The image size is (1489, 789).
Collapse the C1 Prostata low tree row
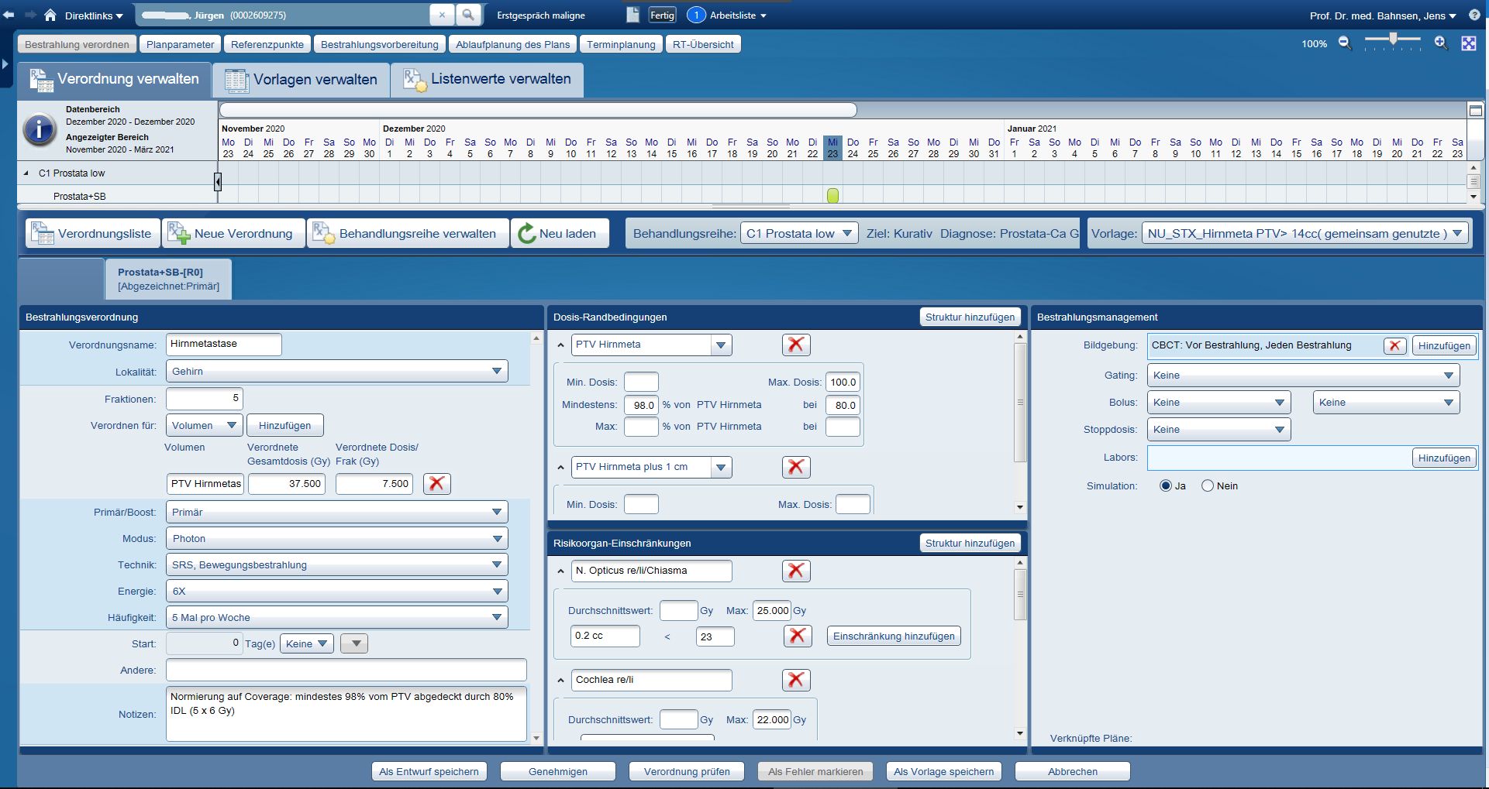(26, 173)
